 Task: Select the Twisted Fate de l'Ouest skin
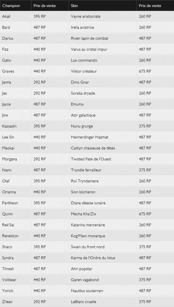pyautogui.click(x=91, y=159)
